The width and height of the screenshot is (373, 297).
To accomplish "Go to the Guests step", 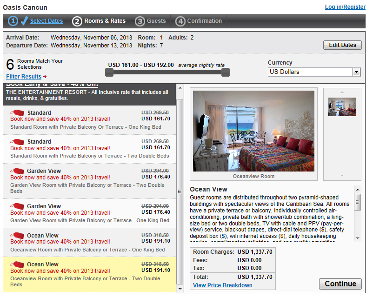I will pos(156,21).
